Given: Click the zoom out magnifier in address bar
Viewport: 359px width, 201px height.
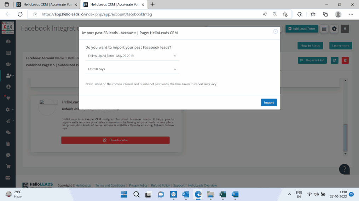Looking at the screenshot, I should (275, 14).
